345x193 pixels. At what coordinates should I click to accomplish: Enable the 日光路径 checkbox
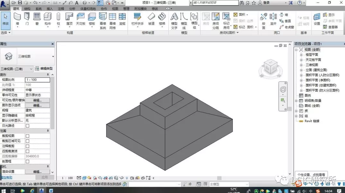tap(27, 126)
